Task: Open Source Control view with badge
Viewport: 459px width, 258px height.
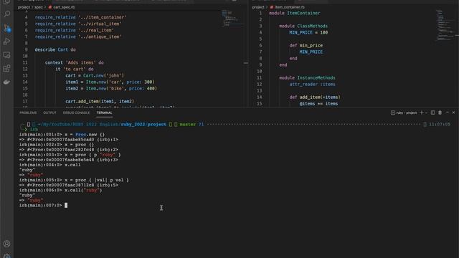Action: coord(6,28)
